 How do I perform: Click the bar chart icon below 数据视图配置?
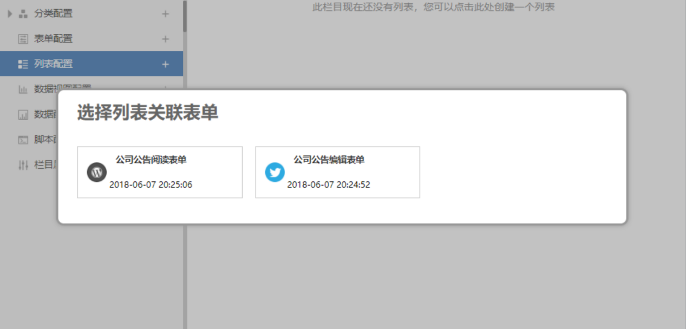pyautogui.click(x=23, y=114)
